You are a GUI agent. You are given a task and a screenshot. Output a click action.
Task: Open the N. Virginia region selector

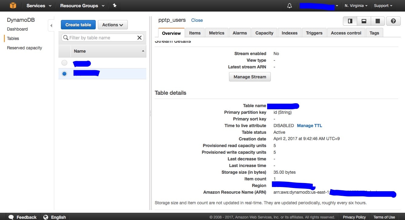[x=356, y=6]
